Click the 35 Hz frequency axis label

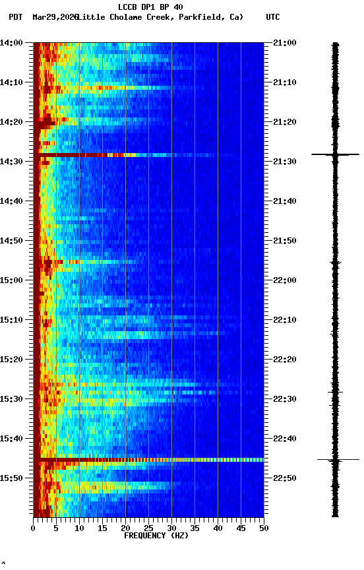coord(195,528)
